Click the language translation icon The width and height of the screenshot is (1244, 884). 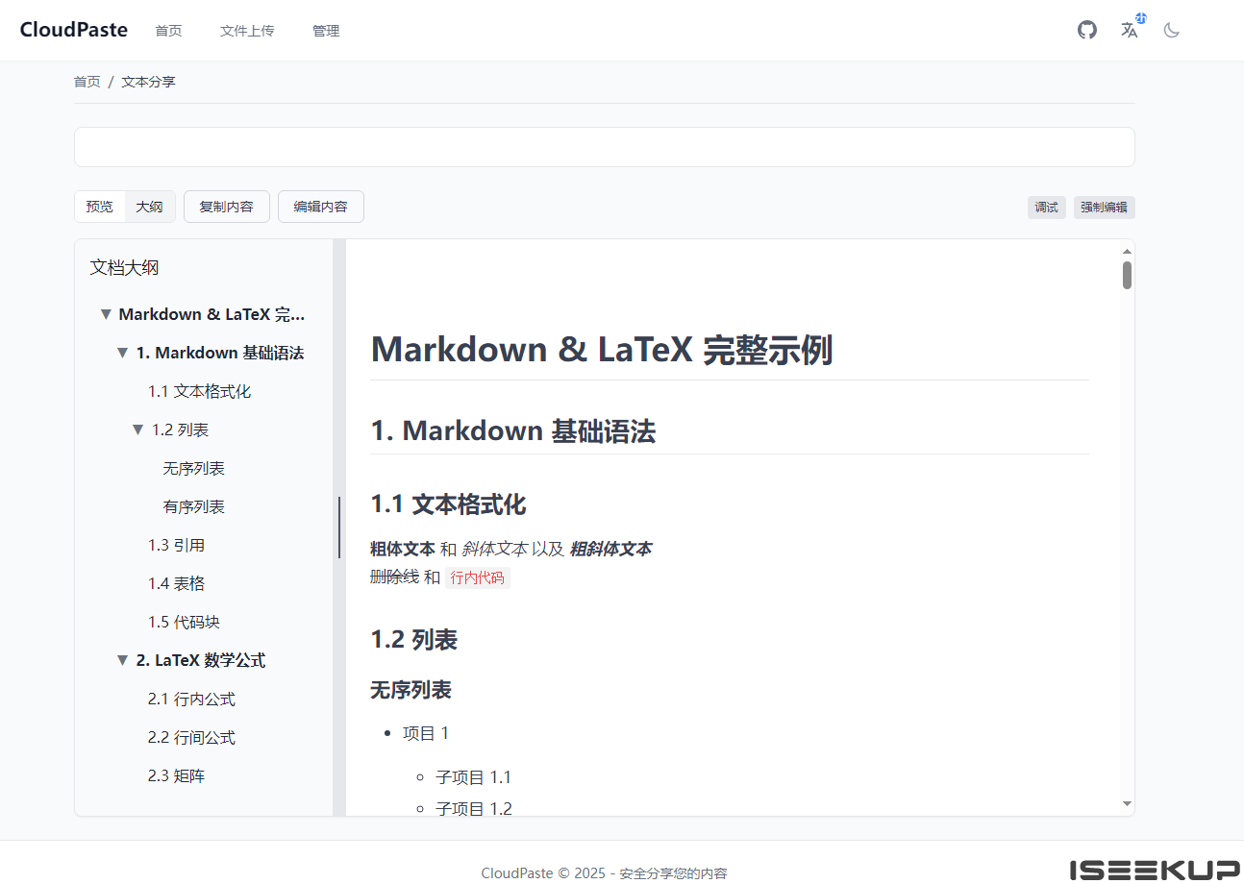1130,30
